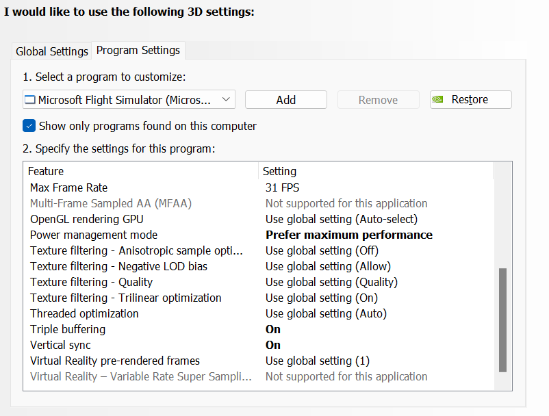Click the Remove button
549x416 pixels.
[x=378, y=100]
